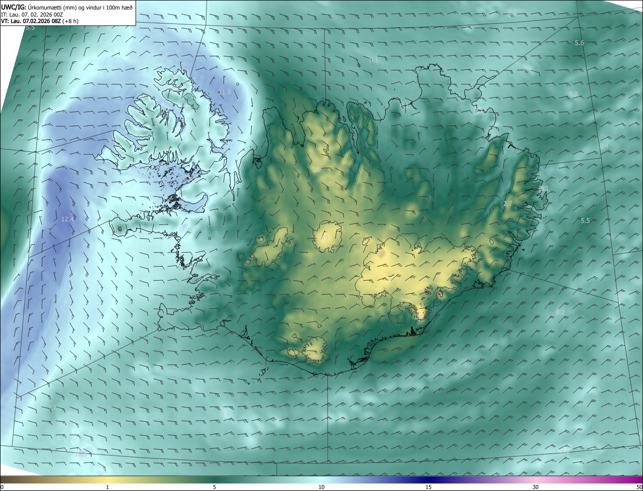Click the color scale tick label 50

click(x=639, y=487)
